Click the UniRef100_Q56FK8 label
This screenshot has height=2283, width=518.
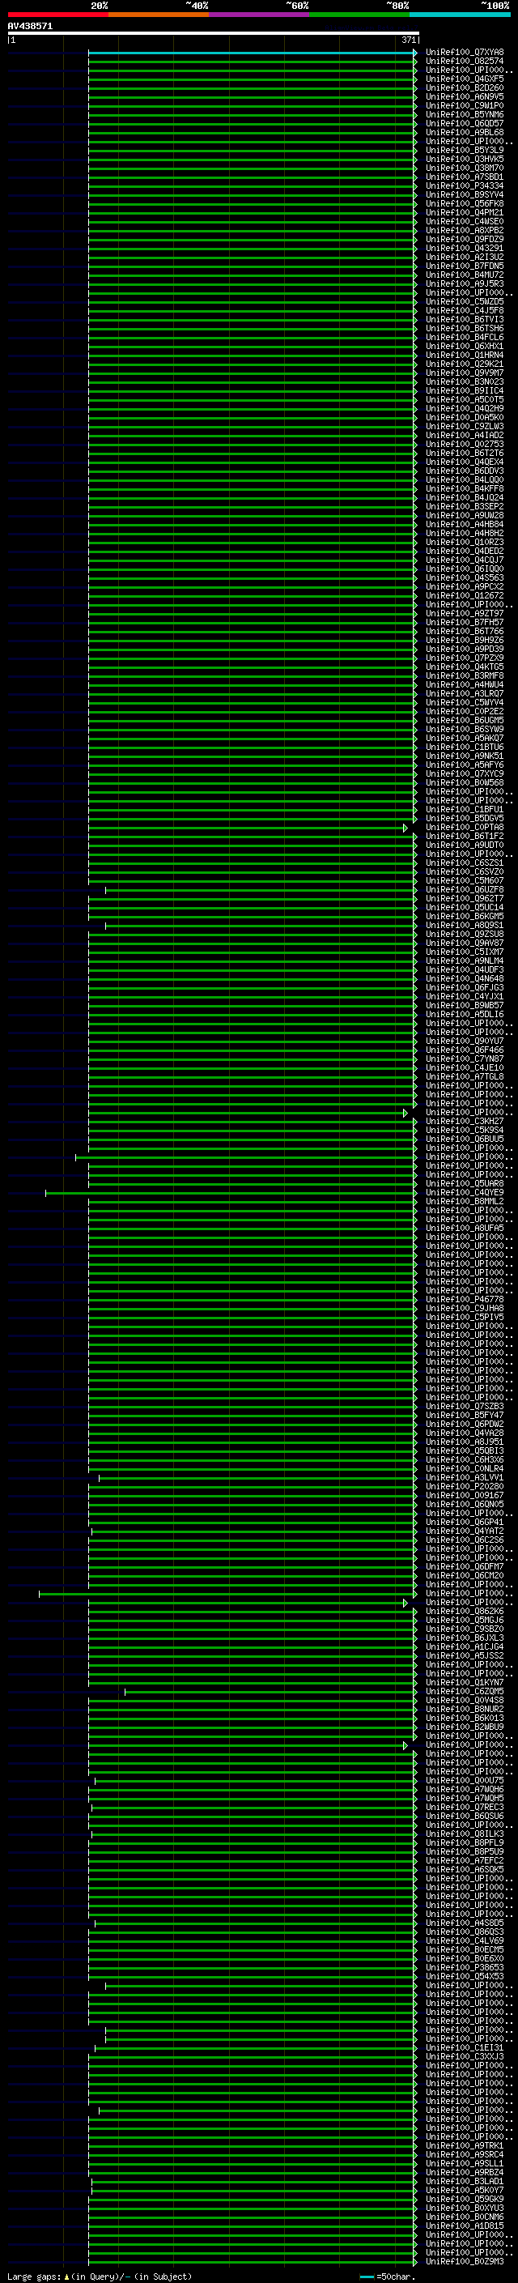(x=465, y=204)
